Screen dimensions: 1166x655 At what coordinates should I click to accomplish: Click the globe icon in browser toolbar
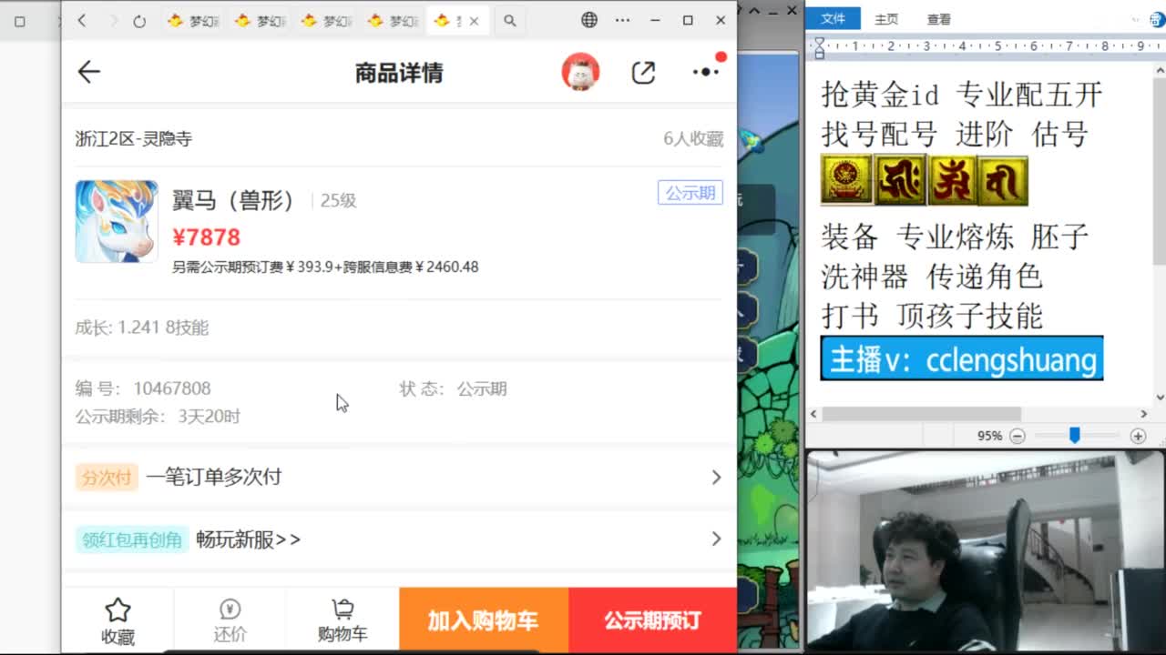point(589,20)
